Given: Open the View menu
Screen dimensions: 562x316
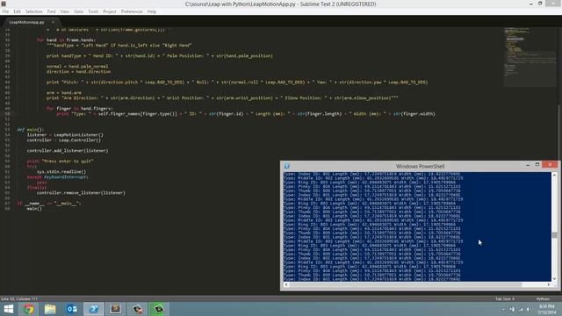Looking at the screenshot, I should click(x=64, y=11).
